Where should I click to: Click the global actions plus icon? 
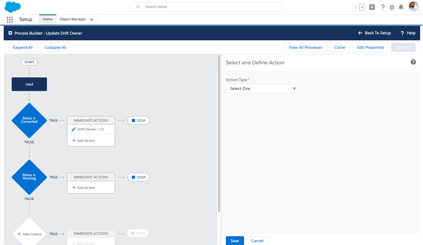pyautogui.click(x=372, y=7)
